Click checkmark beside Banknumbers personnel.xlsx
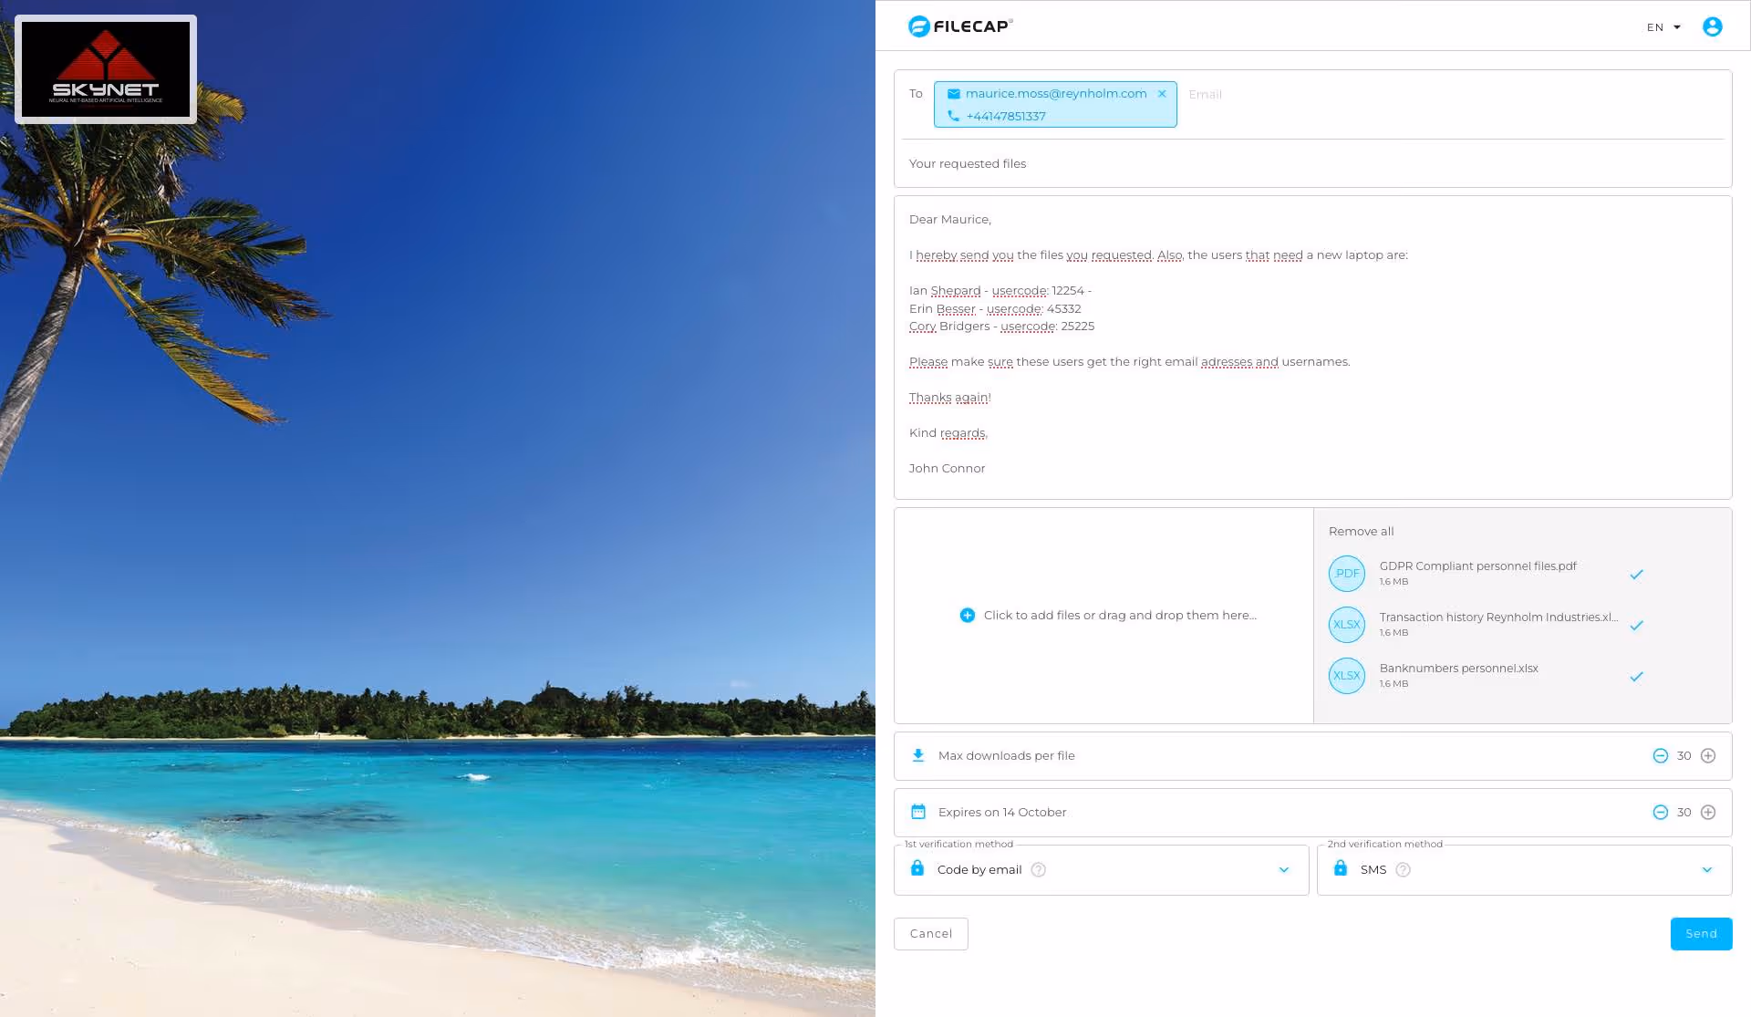Image resolution: width=1751 pixels, height=1017 pixels. point(1637,677)
